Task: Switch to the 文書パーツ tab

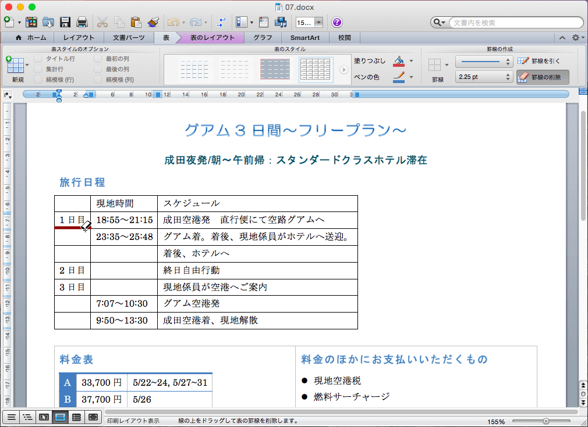Action: [x=129, y=38]
